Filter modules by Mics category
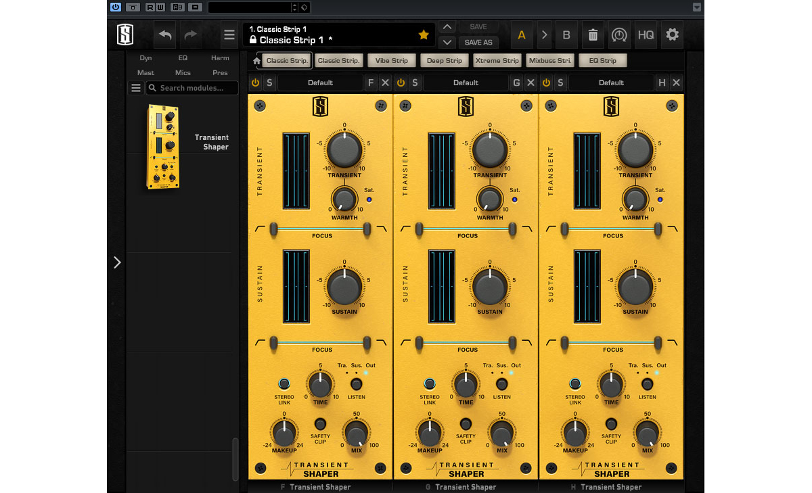812x493 pixels. click(x=183, y=72)
